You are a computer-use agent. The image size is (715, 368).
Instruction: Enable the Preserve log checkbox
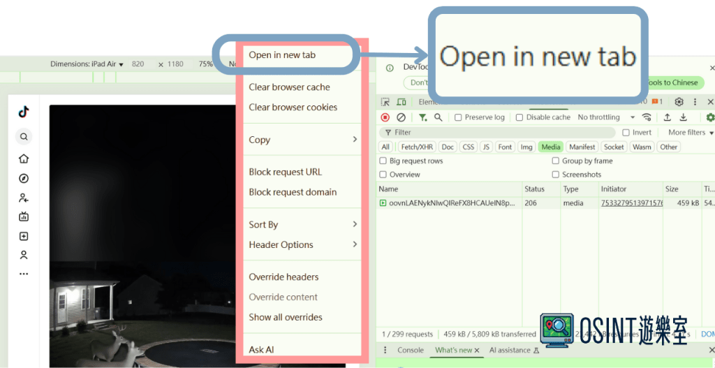click(458, 117)
